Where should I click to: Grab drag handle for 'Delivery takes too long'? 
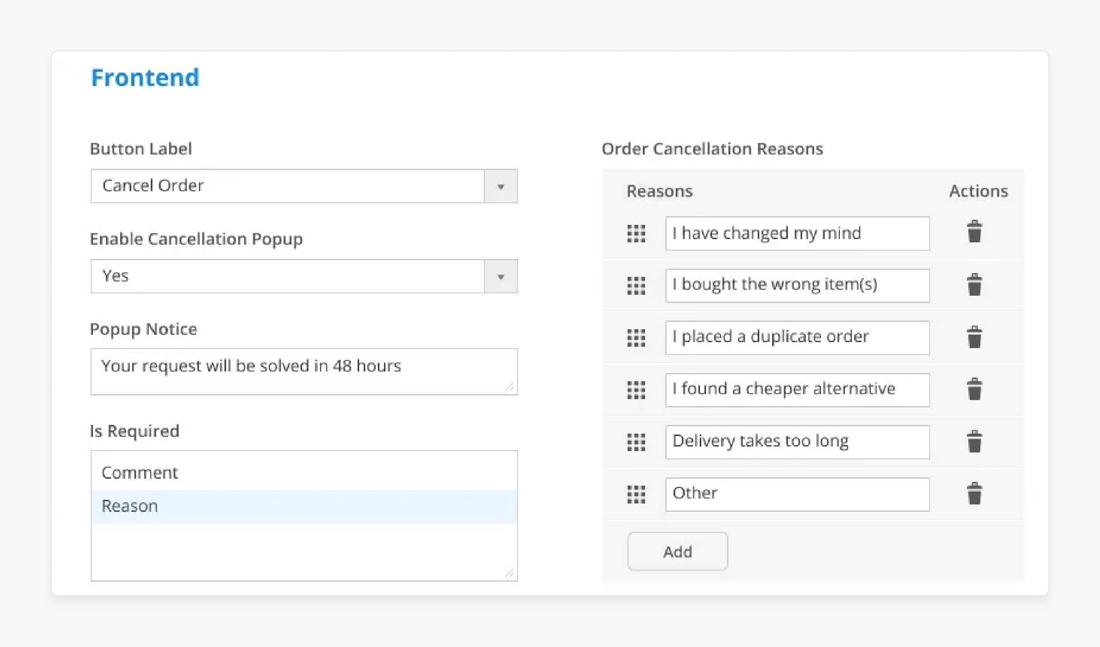pyautogui.click(x=636, y=442)
